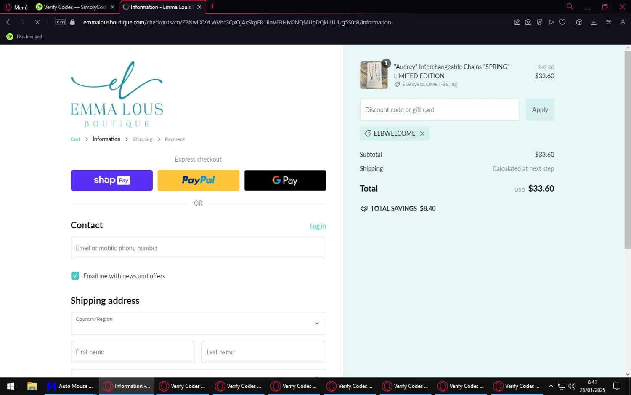Select the checkout URL in address bar
This screenshot has width=631, height=395.
(x=237, y=22)
